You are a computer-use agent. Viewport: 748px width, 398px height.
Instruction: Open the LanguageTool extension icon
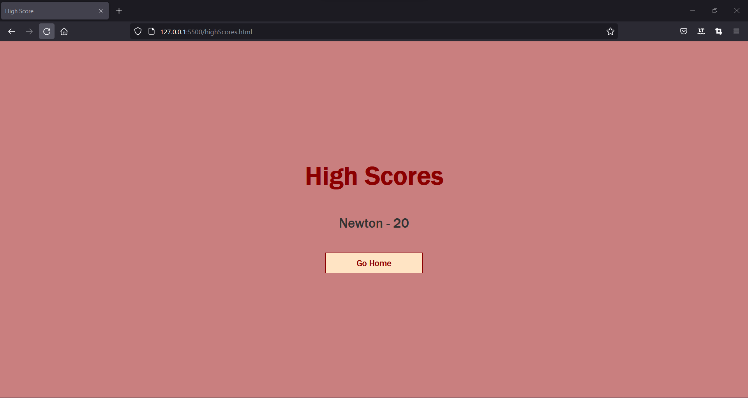click(x=701, y=31)
